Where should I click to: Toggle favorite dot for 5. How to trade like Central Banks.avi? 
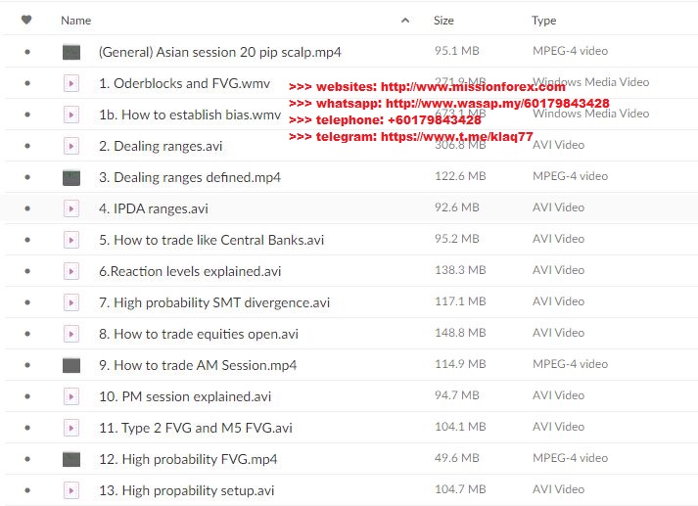[x=27, y=240]
